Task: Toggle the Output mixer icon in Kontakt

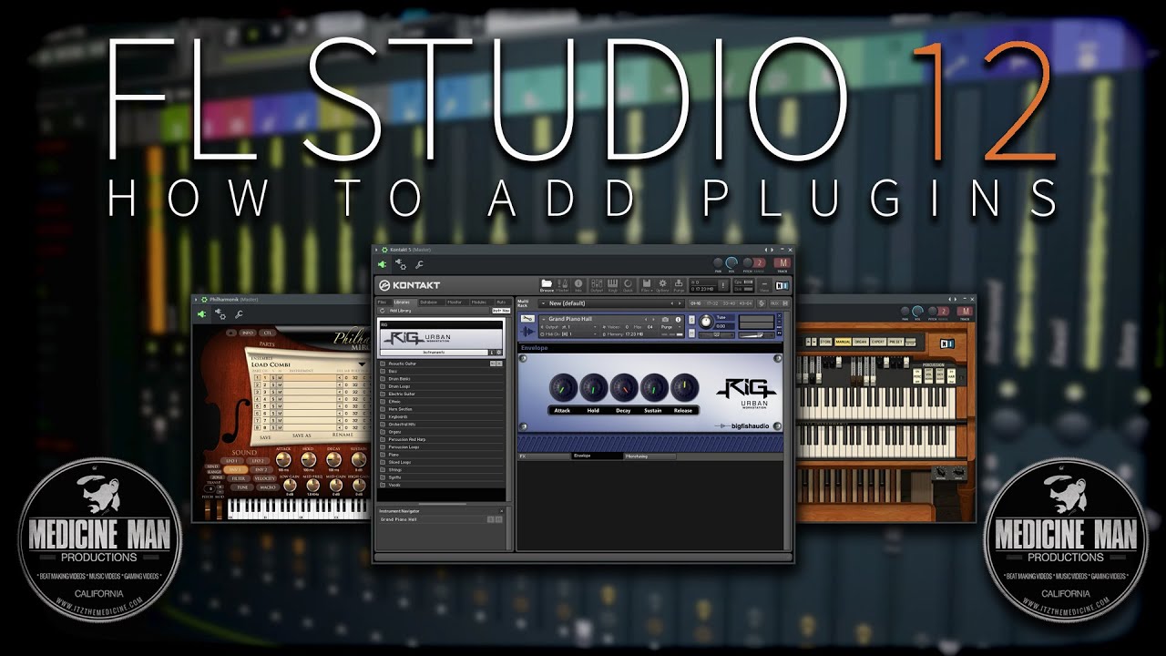Action: (597, 283)
